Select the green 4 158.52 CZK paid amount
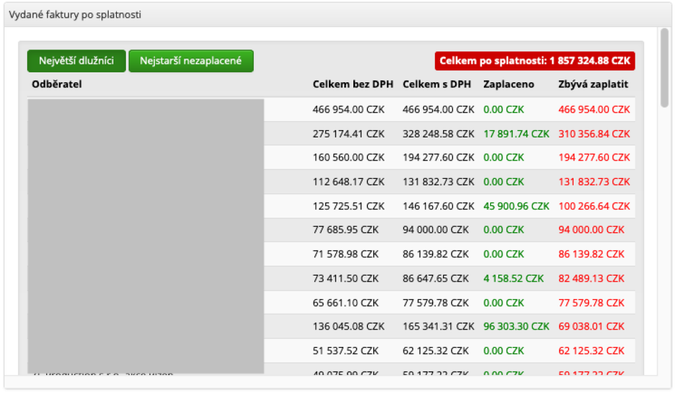This screenshot has width=675, height=394. point(514,278)
